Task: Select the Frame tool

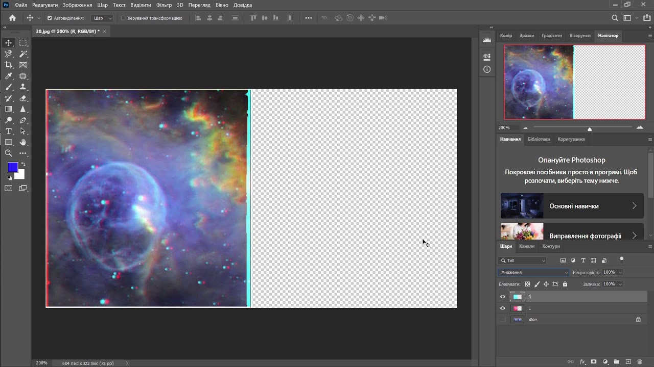Action: [x=23, y=65]
